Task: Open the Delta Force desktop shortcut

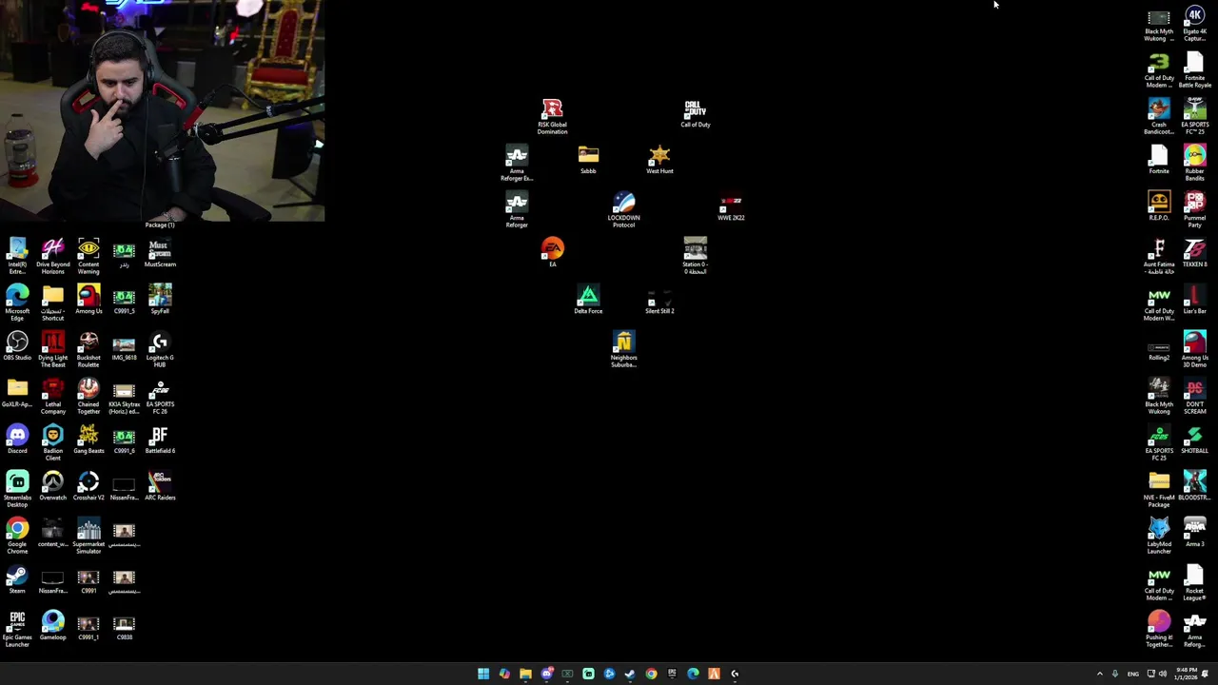Action: 588,300
